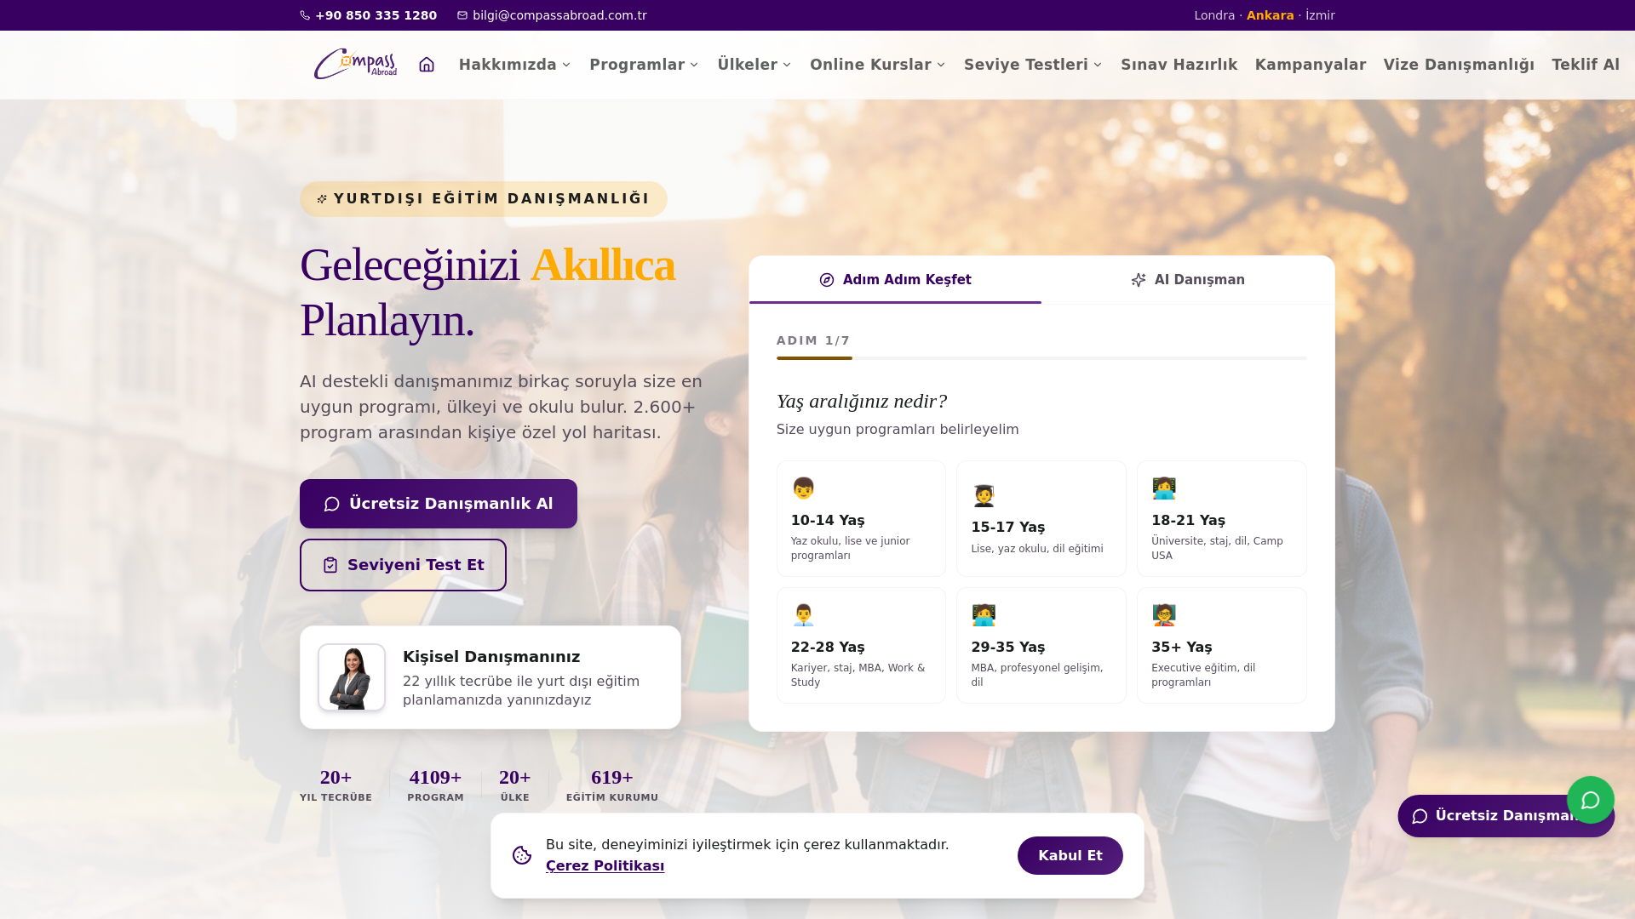Click 'Yaş aralığınız nedir?' question text

pyautogui.click(x=862, y=402)
